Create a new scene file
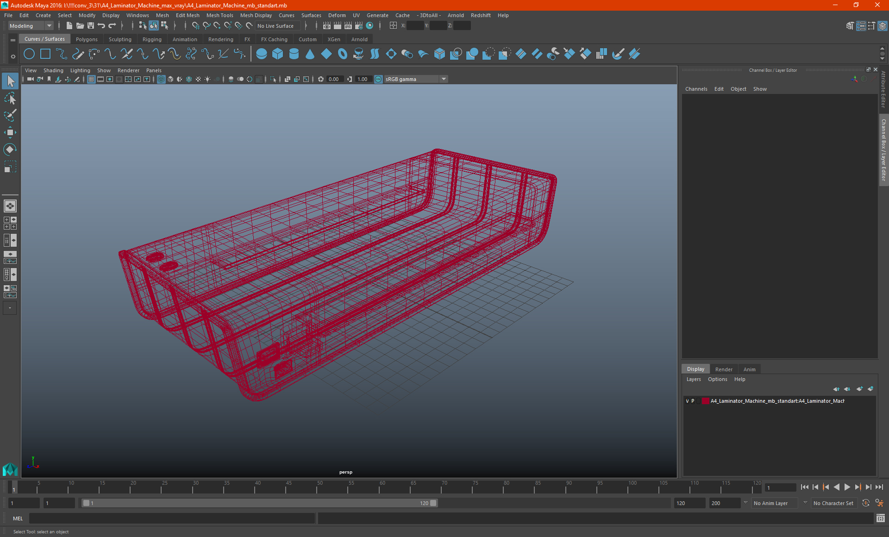 69,26
